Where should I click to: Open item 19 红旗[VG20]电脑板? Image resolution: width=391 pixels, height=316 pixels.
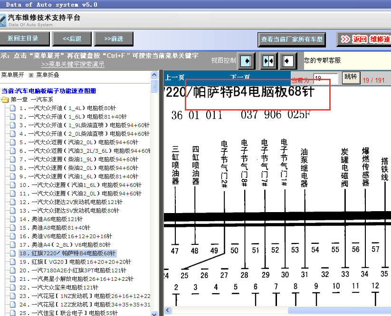click(76, 262)
